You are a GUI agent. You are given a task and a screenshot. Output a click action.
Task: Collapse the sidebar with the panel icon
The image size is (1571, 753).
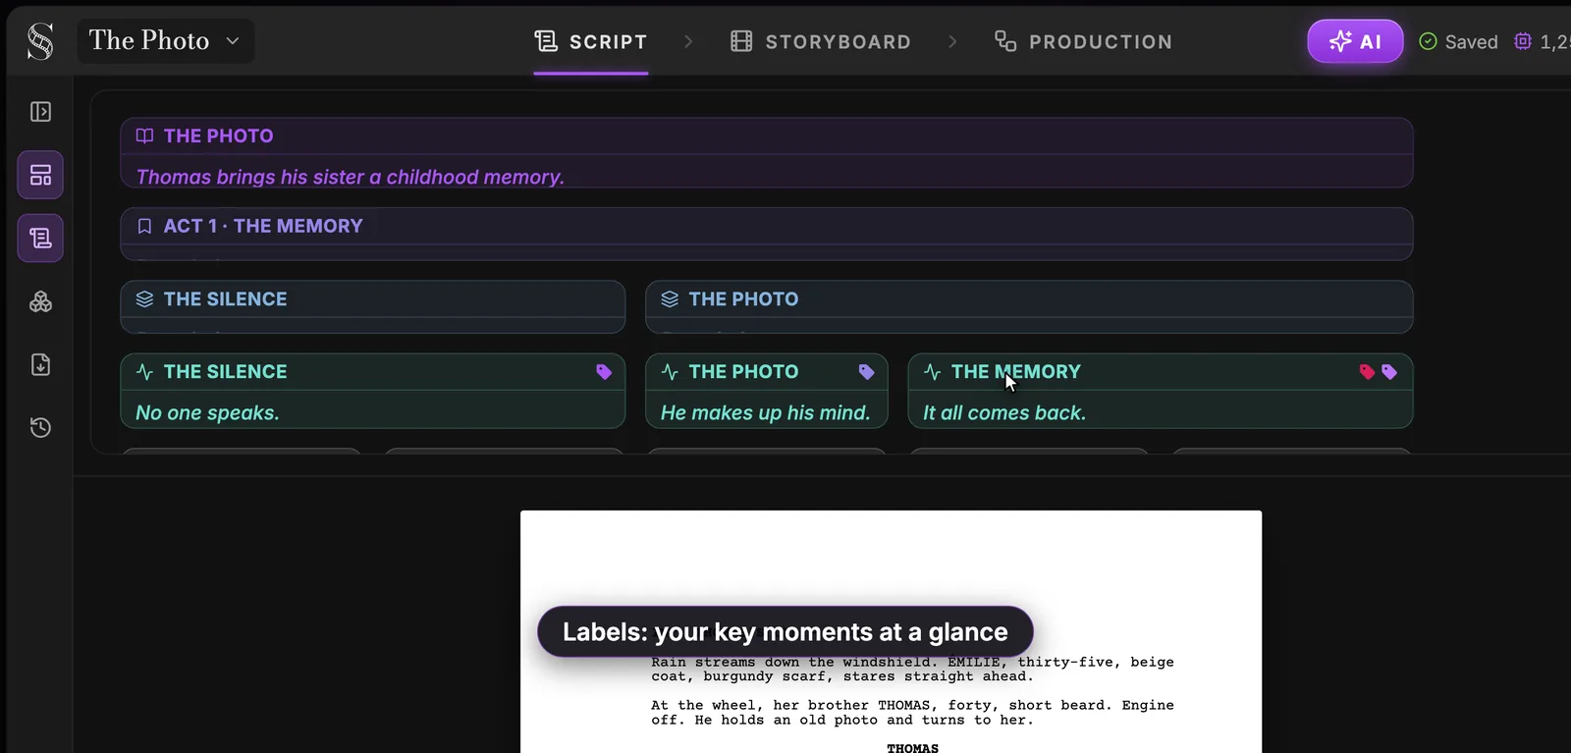[40, 112]
